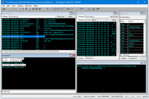This screenshot has height=99, width=149.
Task: Open the Edit menu
Action: click(x=8, y=6)
